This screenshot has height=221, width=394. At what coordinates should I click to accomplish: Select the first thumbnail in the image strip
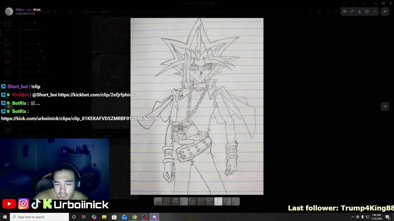[158, 201]
